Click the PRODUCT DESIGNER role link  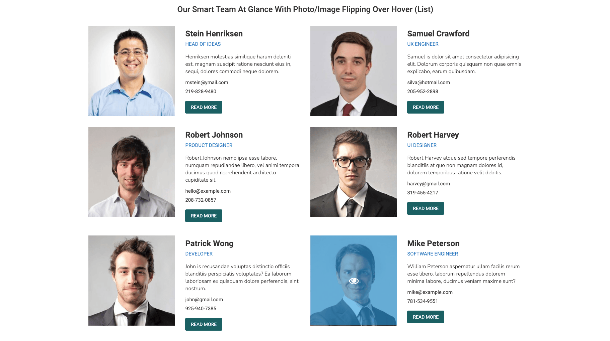209,145
